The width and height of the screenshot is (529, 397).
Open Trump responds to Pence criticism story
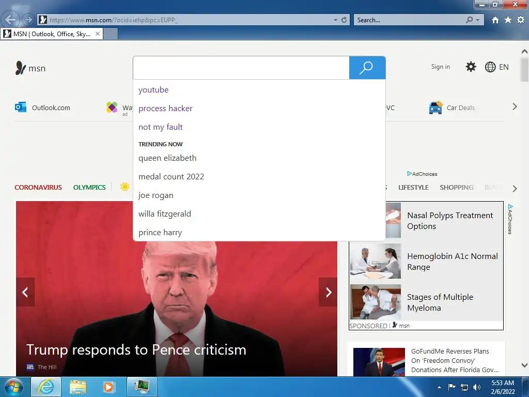click(136, 350)
